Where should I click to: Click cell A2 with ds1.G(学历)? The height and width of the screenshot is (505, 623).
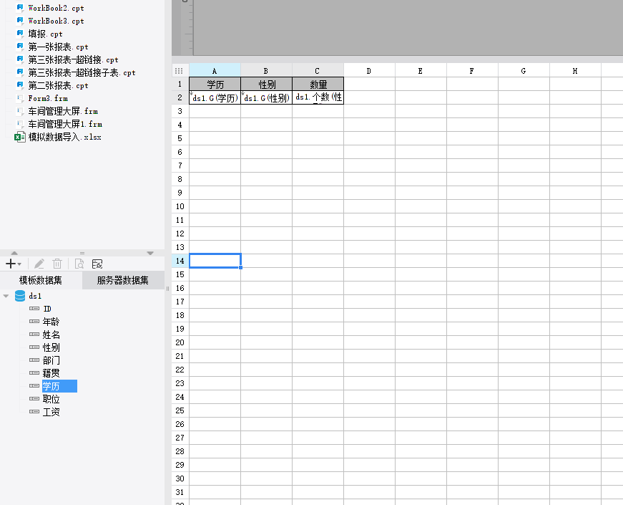point(215,97)
